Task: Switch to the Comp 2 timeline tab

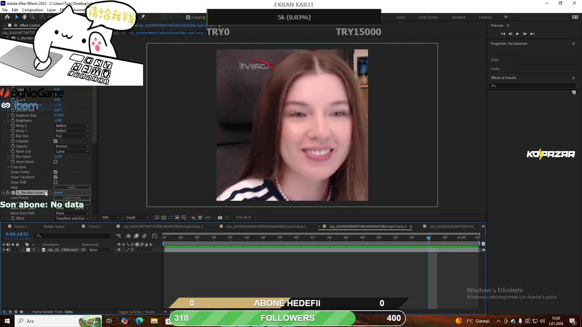Action: pos(94,226)
